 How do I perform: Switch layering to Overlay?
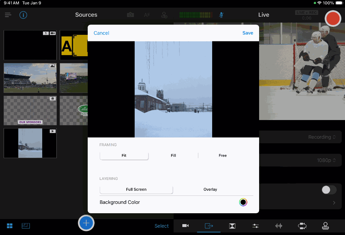(210, 189)
